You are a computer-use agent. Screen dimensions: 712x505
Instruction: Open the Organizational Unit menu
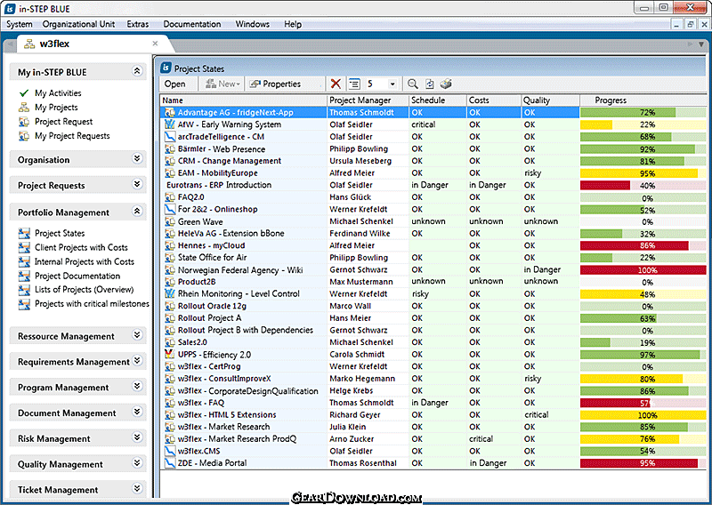(78, 24)
